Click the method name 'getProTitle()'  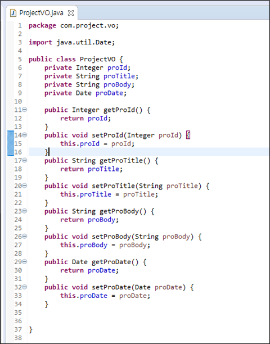click(x=125, y=160)
